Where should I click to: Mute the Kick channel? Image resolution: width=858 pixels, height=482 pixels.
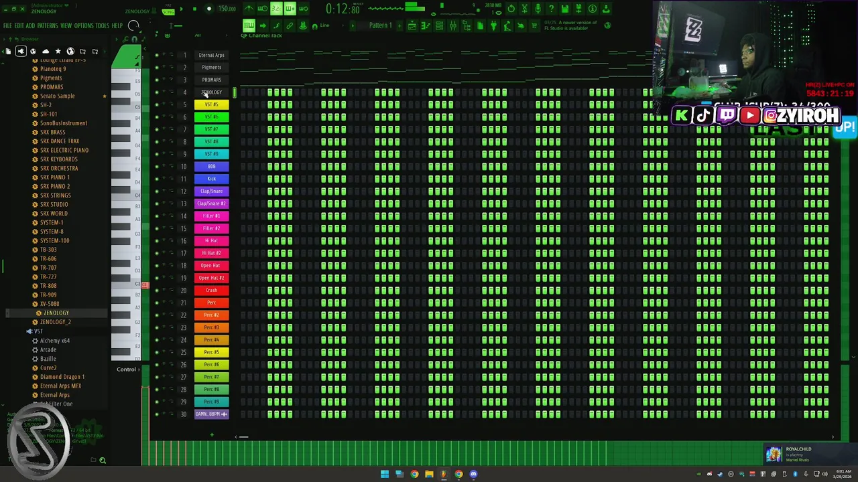click(x=157, y=179)
